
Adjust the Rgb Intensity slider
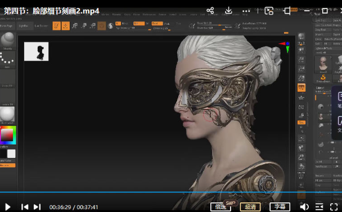pyautogui.click(x=133, y=28)
